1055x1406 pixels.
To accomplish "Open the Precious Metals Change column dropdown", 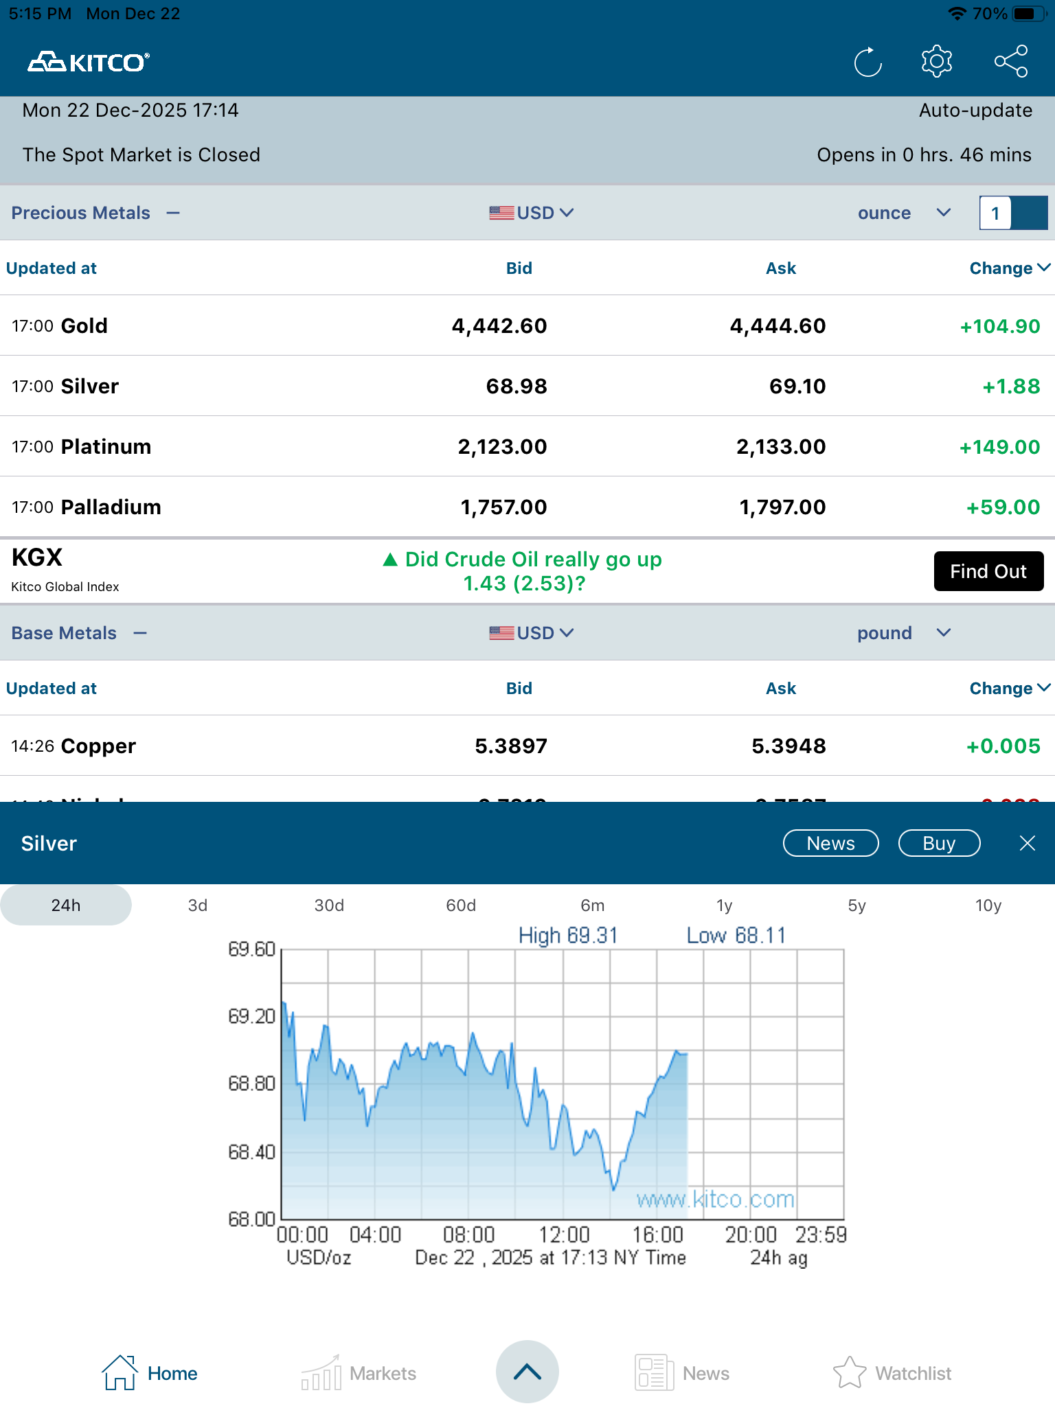I will click(1010, 268).
